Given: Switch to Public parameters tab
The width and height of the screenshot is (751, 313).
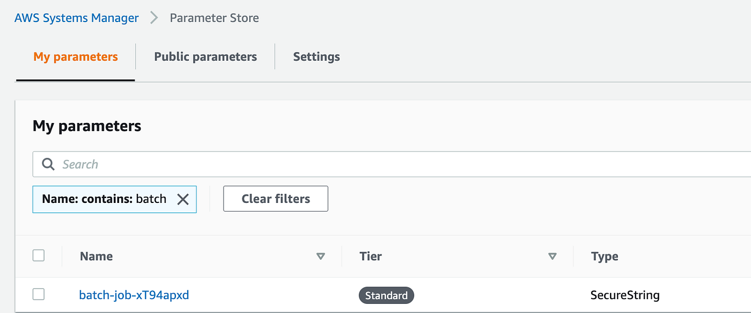Looking at the screenshot, I should tap(205, 57).
